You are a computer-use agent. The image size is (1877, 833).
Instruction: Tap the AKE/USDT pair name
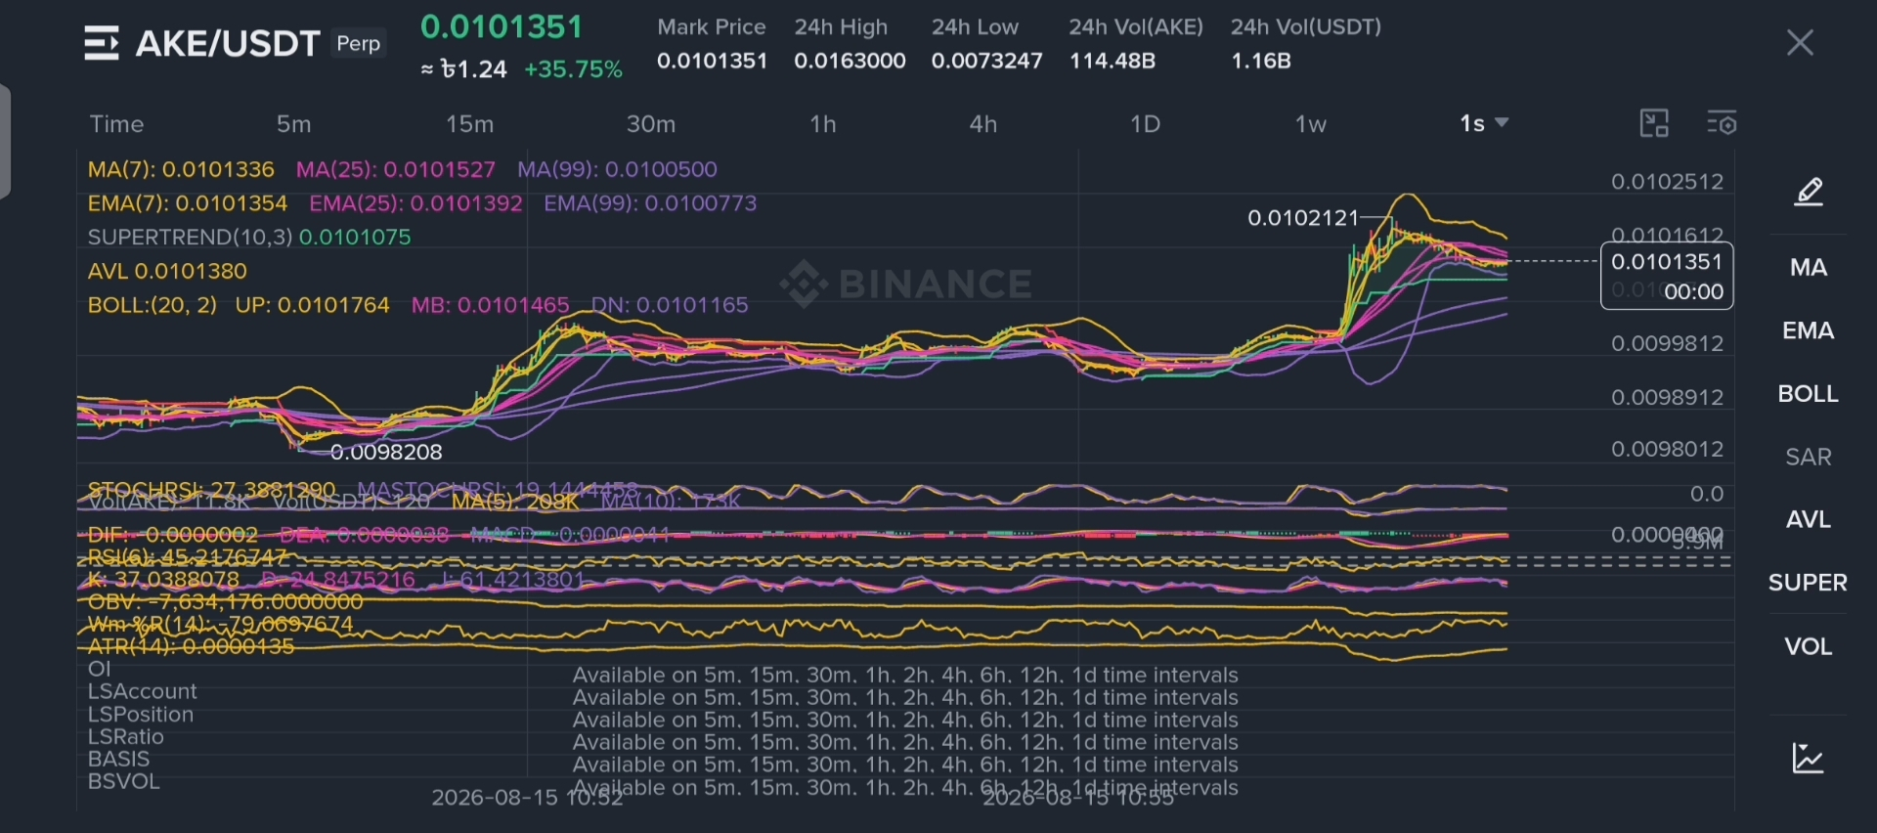(228, 43)
